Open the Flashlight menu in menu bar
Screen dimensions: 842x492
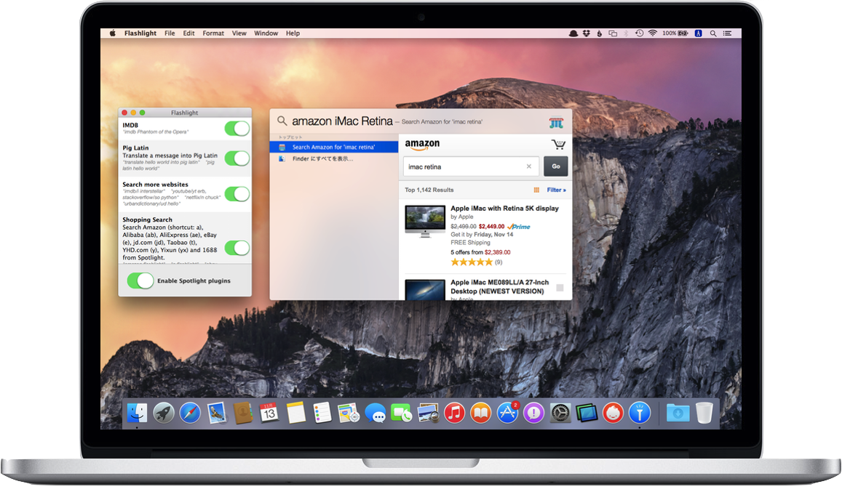point(140,33)
